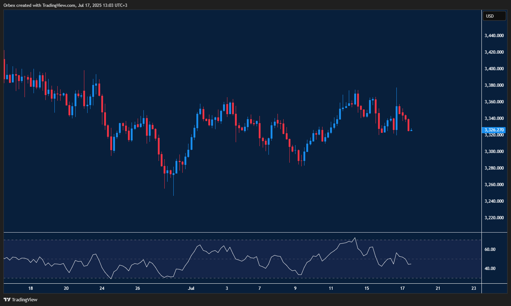The height and width of the screenshot is (306, 511).
Task: Click date 18 on the time axis
Action: click(31, 288)
